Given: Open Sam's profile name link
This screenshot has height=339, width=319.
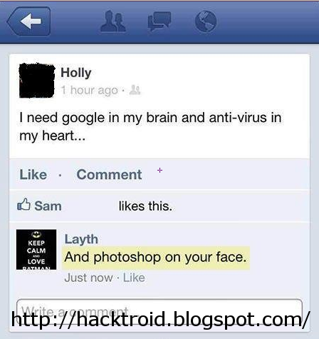Looking at the screenshot, I should 48,206.
